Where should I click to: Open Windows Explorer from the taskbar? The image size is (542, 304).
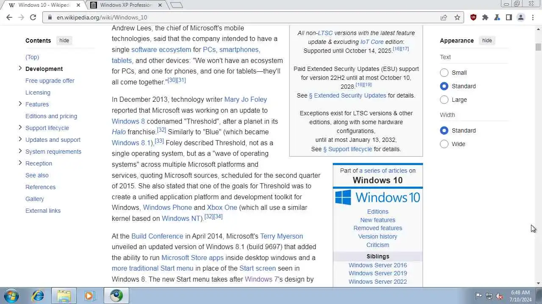[x=64, y=296]
